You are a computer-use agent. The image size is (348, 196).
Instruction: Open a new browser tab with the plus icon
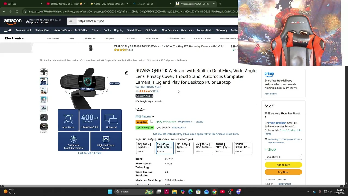(220, 4)
